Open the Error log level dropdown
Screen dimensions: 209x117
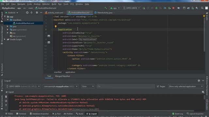88,86
